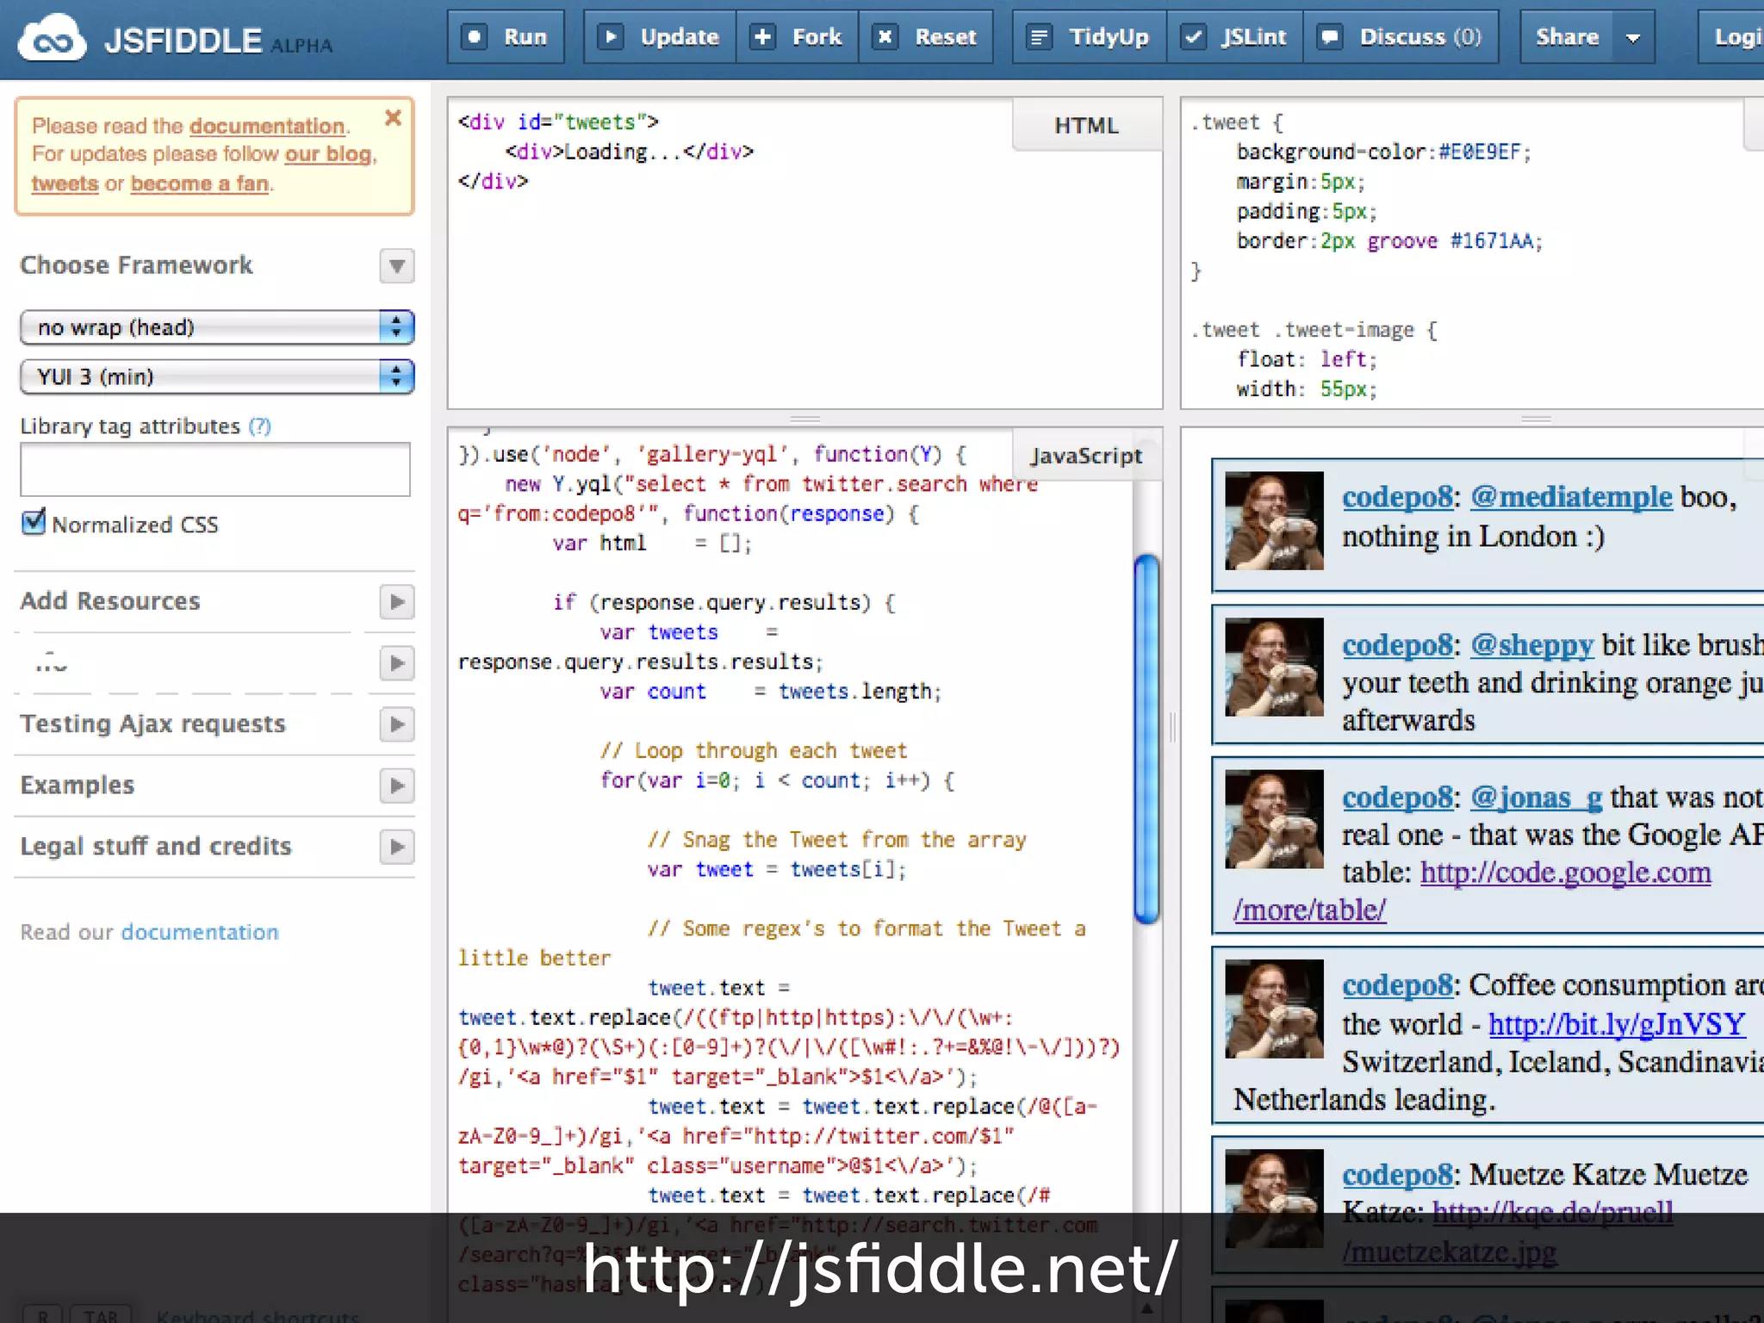Open Read our documentation link
The image size is (1764, 1323).
[200, 932]
